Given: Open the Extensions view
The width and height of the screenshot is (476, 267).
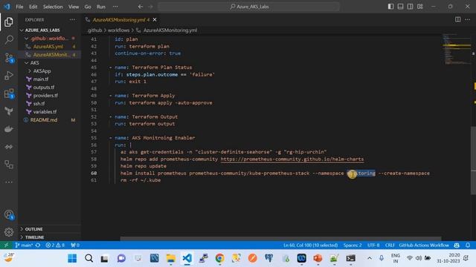Looking at the screenshot, I should coord(9,93).
